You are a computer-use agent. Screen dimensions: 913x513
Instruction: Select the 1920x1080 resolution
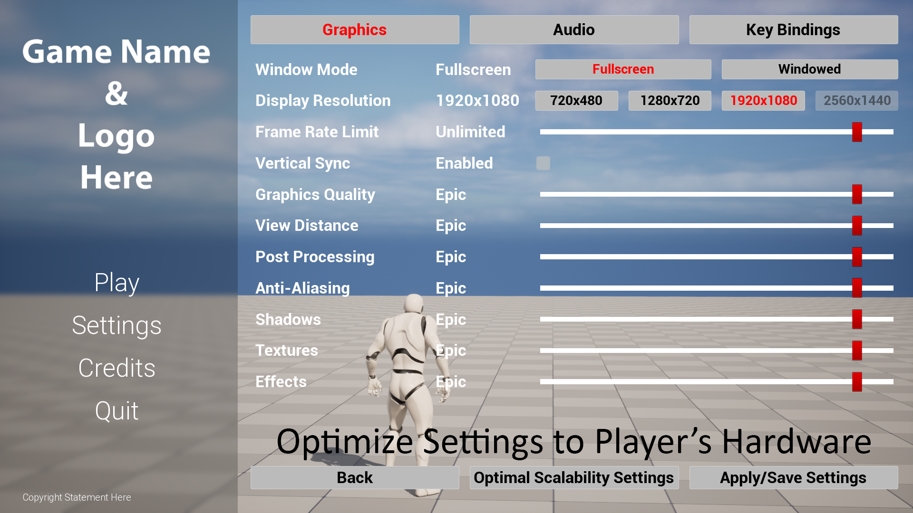pyautogui.click(x=763, y=100)
